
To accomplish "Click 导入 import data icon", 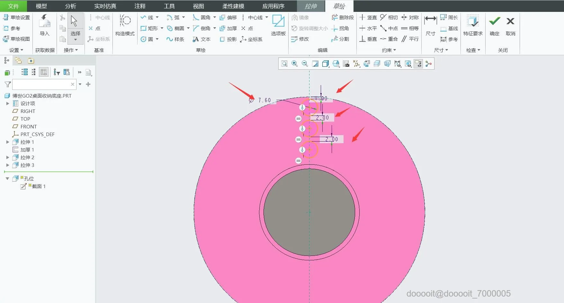I will [x=44, y=26].
